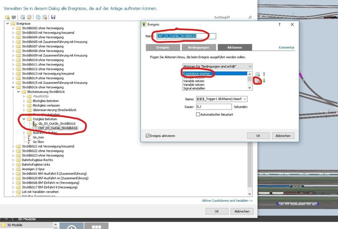Image resolution: width=338 pixels, height=229 pixels.
Task: Select StrckBlck10 ohne Verzweigung row
Action: [x=43, y=60]
